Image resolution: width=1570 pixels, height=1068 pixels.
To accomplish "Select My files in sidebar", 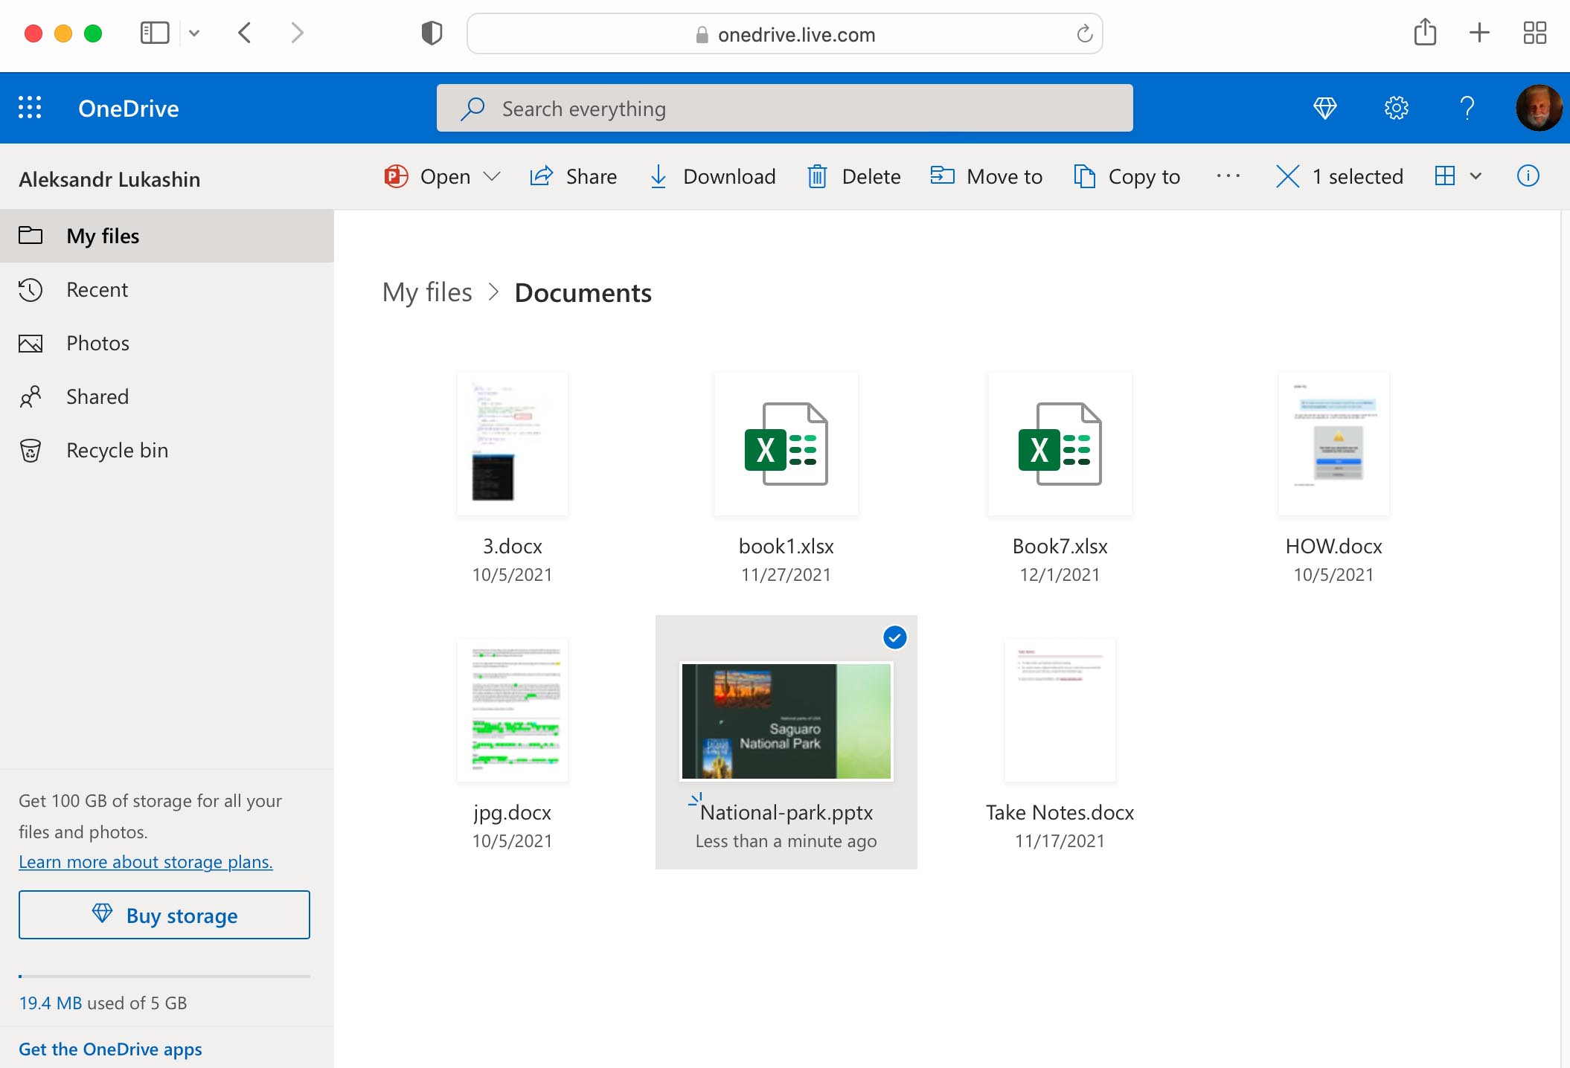I will pyautogui.click(x=103, y=235).
